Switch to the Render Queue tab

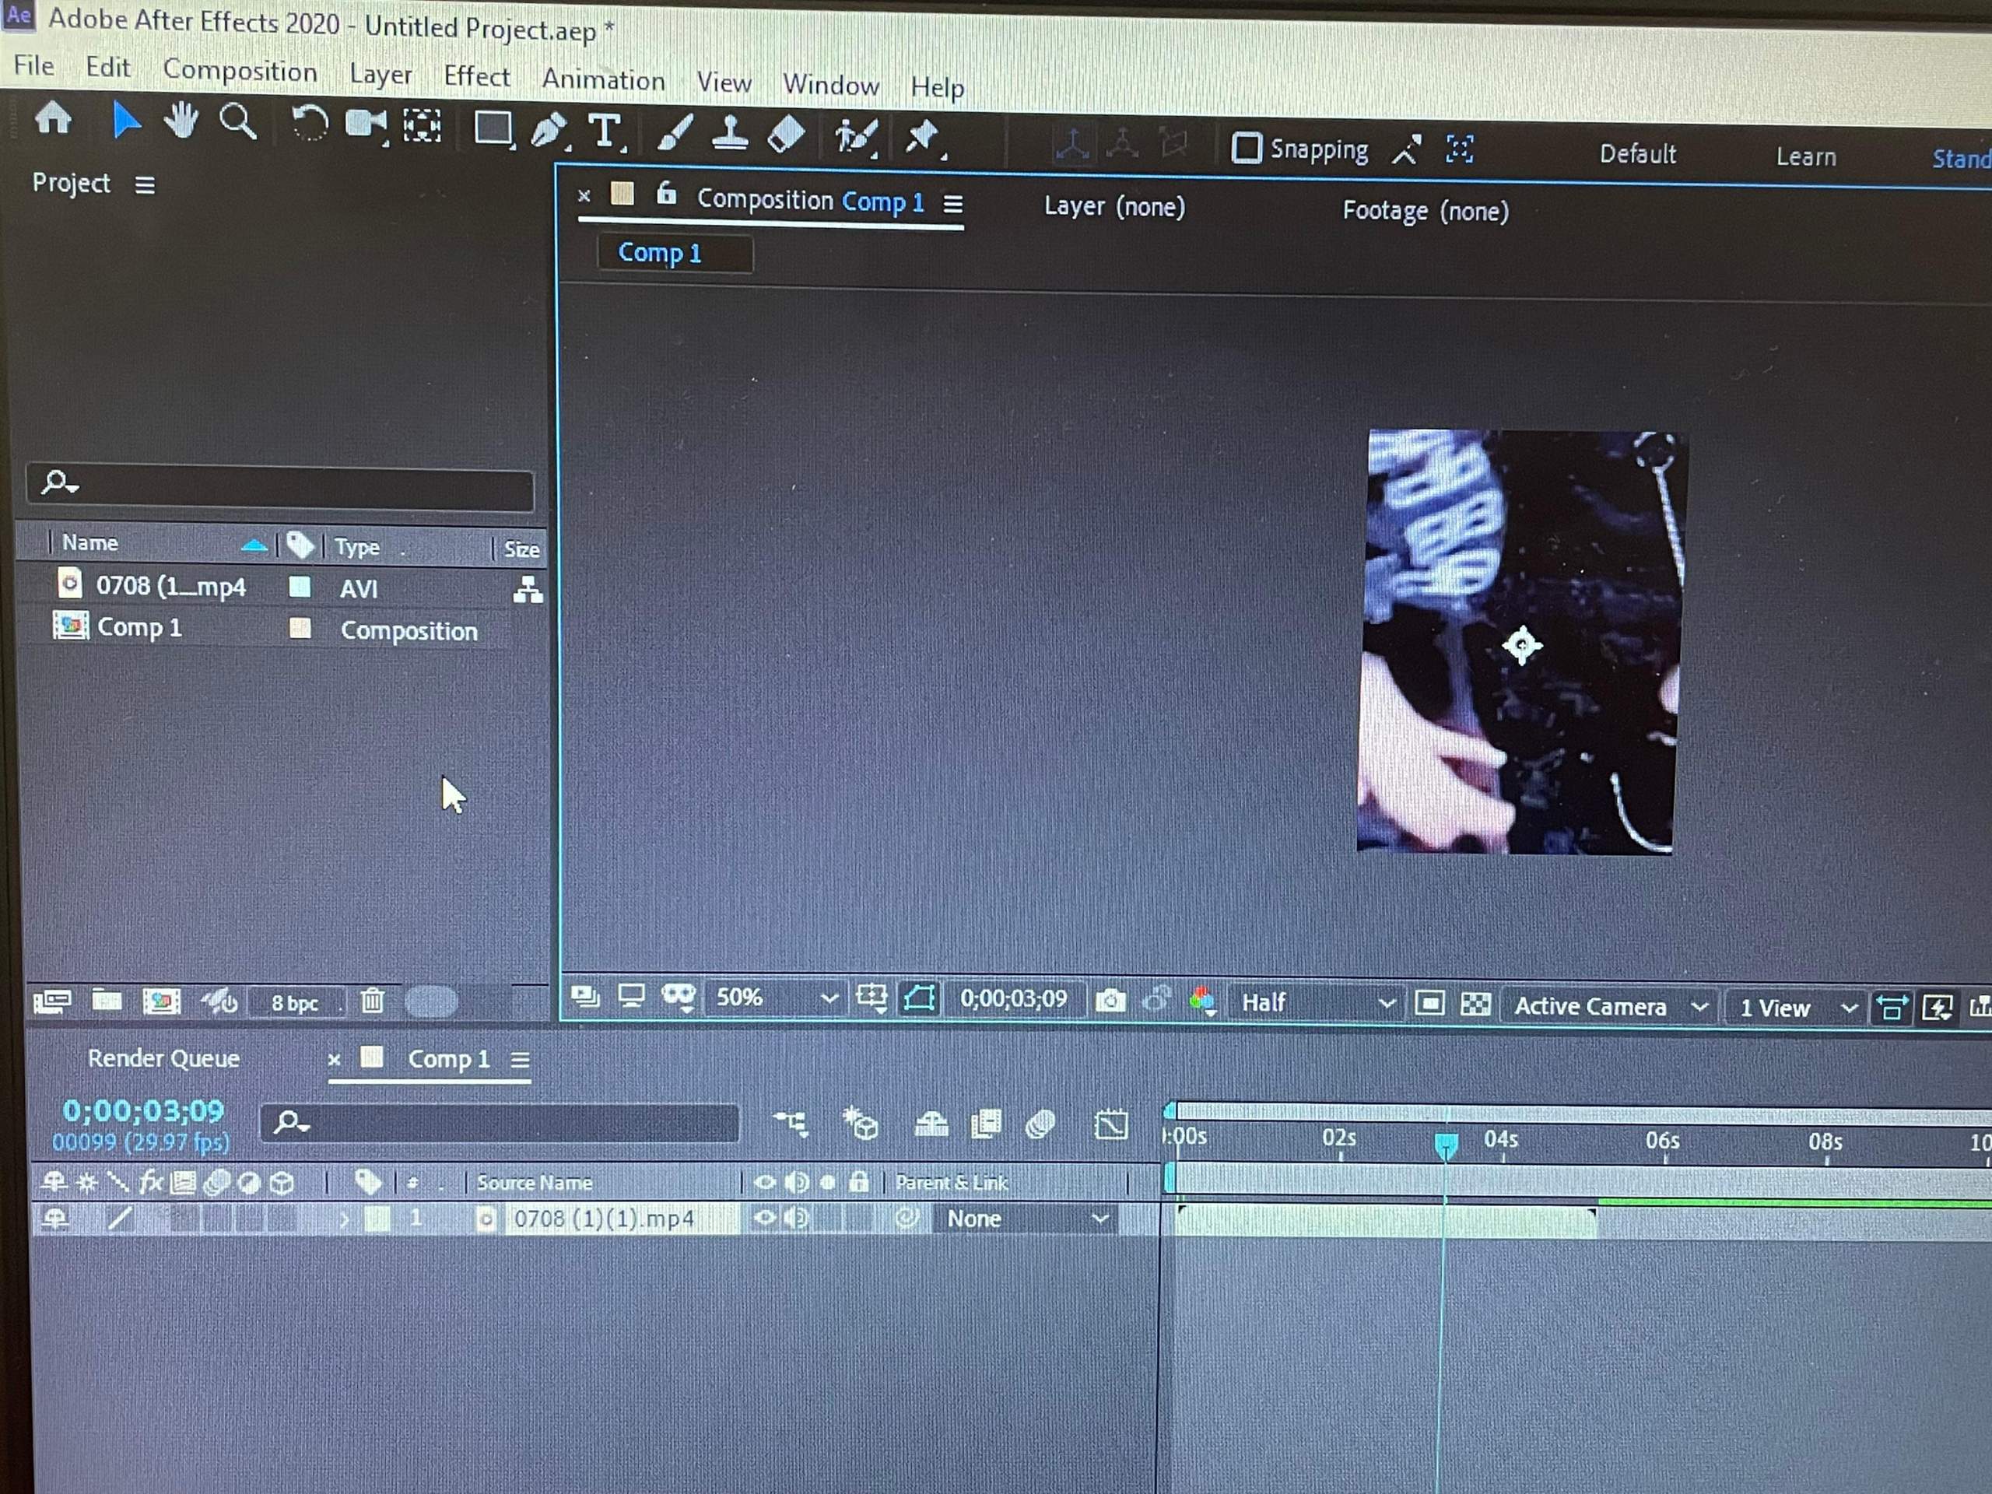tap(163, 1058)
